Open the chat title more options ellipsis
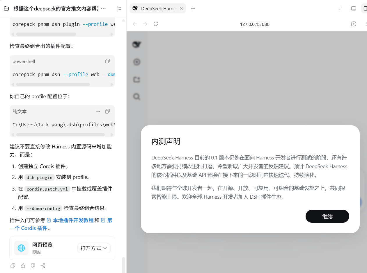This screenshot has width=367, height=273. [103, 9]
